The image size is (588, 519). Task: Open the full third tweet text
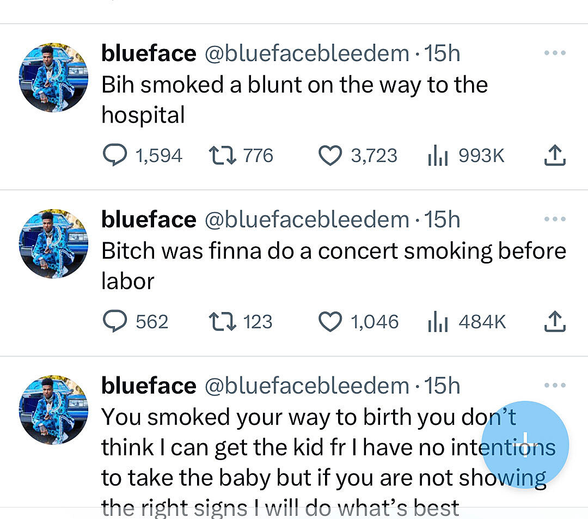click(x=272, y=447)
